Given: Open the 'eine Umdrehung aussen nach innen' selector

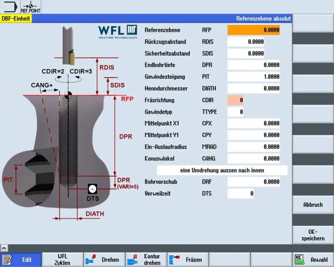Looking at the screenshot, I should (x=222, y=170).
